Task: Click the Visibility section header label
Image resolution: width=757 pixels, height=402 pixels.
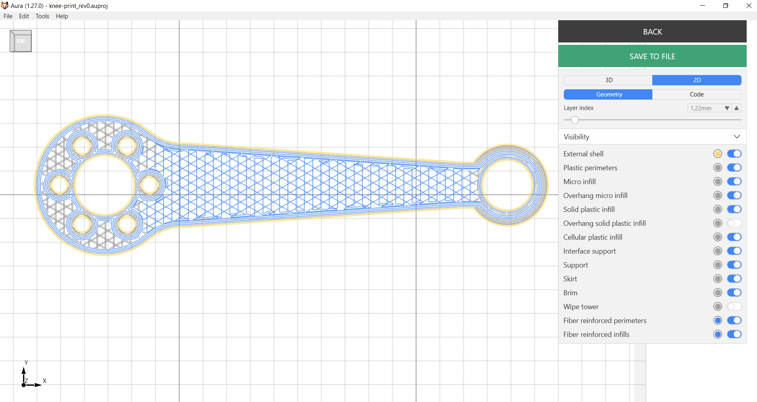Action: [x=576, y=137]
